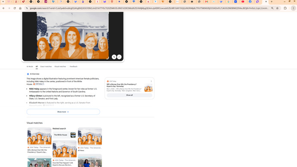This screenshot has width=297, height=167.
Task: Click the expand image icon on preview
Action: (x=119, y=57)
